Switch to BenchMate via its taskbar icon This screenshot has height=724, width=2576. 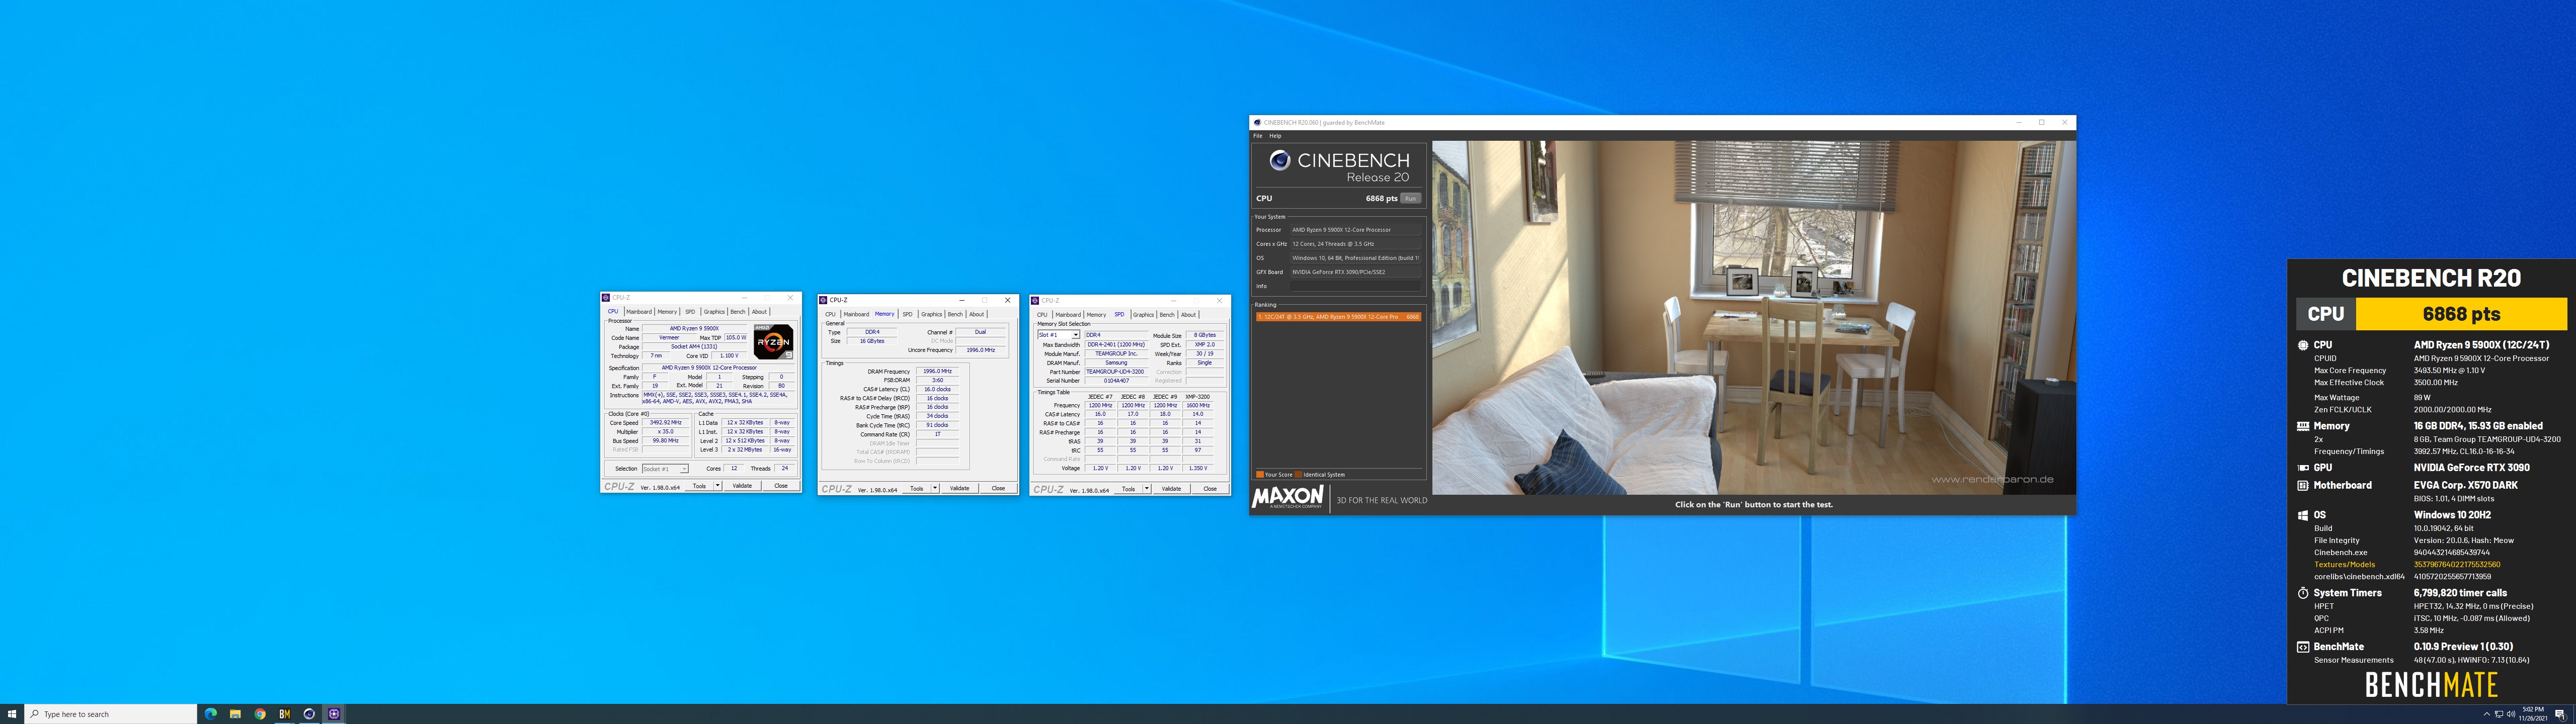tap(284, 714)
